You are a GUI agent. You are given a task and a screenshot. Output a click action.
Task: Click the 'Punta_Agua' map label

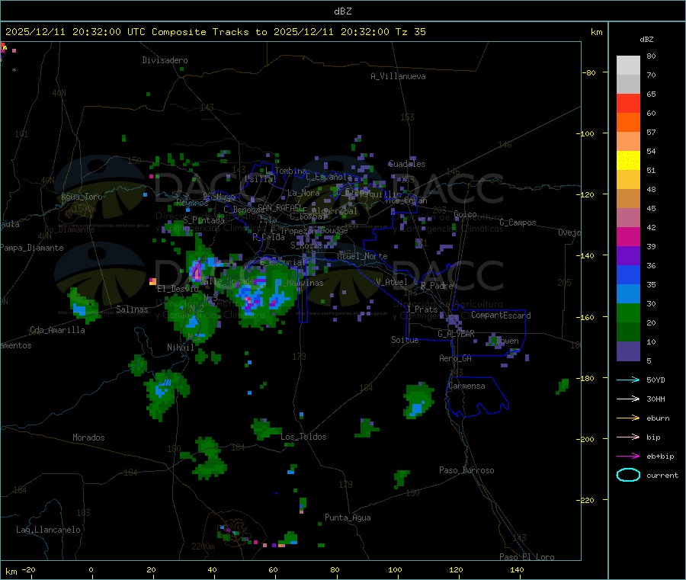tap(348, 518)
